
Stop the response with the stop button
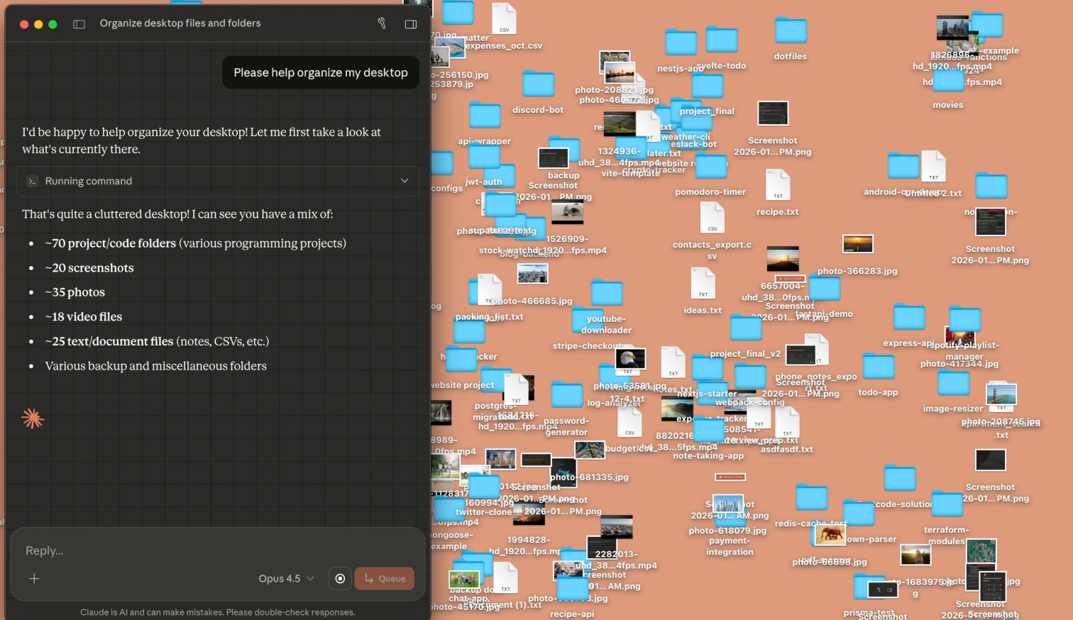tap(340, 579)
